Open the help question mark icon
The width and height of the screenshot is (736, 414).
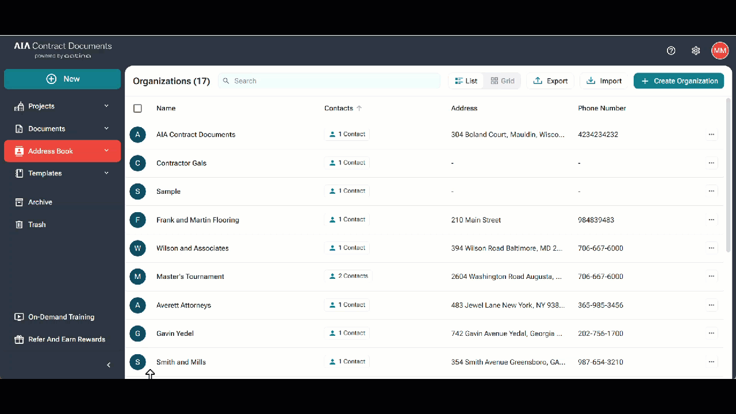pos(671,51)
